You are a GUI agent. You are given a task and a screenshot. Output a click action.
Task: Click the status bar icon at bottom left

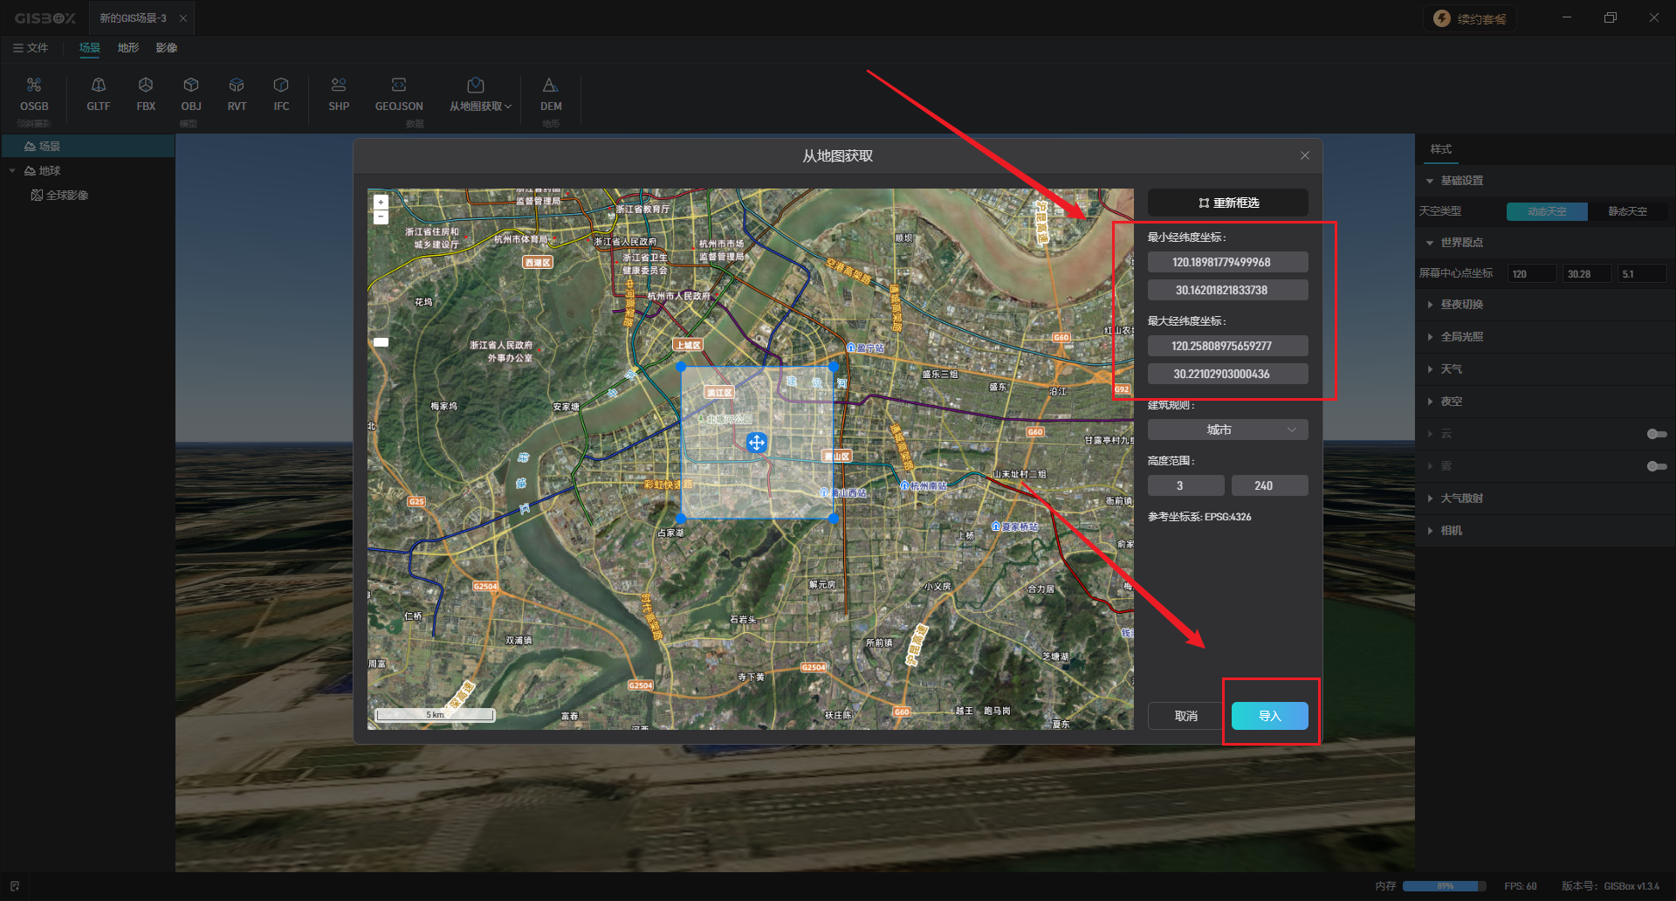[x=15, y=886]
